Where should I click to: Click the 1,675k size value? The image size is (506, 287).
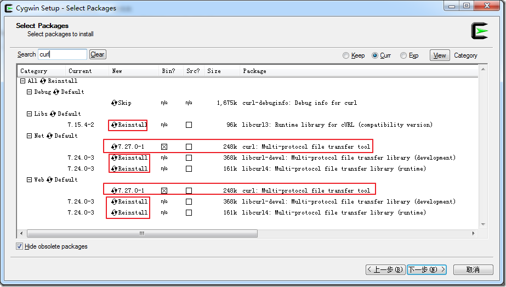[227, 103]
